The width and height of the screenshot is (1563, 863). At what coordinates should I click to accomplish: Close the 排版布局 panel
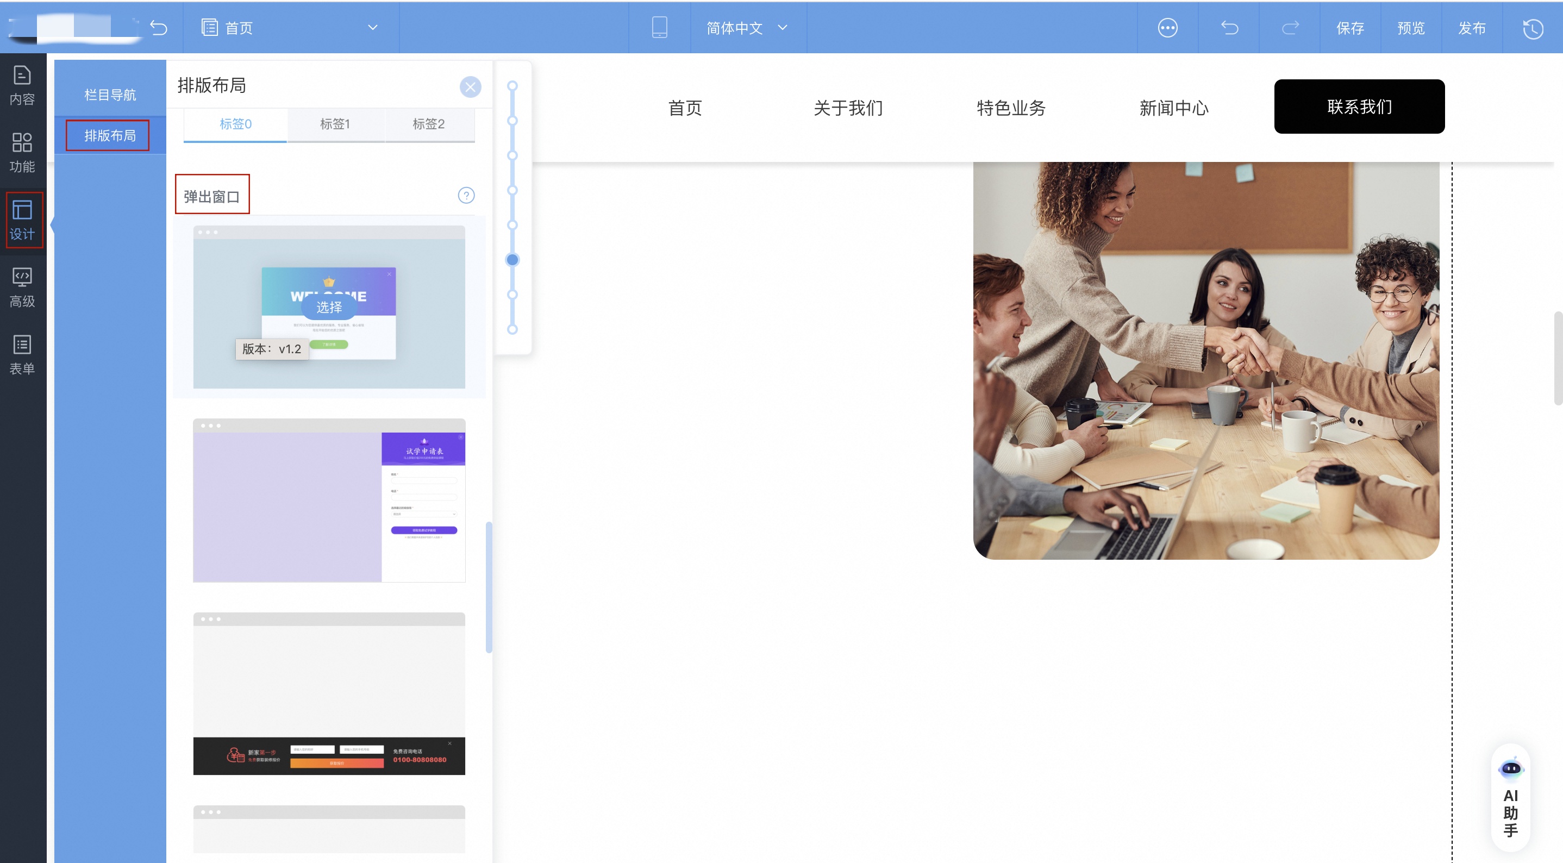point(470,87)
